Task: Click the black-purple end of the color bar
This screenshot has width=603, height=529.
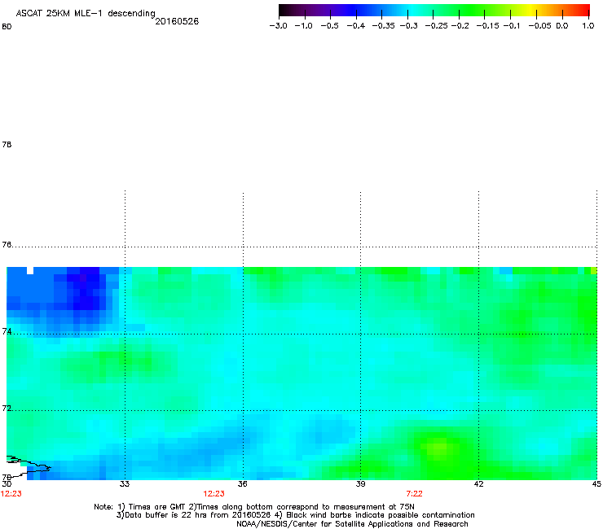Action: (x=287, y=10)
